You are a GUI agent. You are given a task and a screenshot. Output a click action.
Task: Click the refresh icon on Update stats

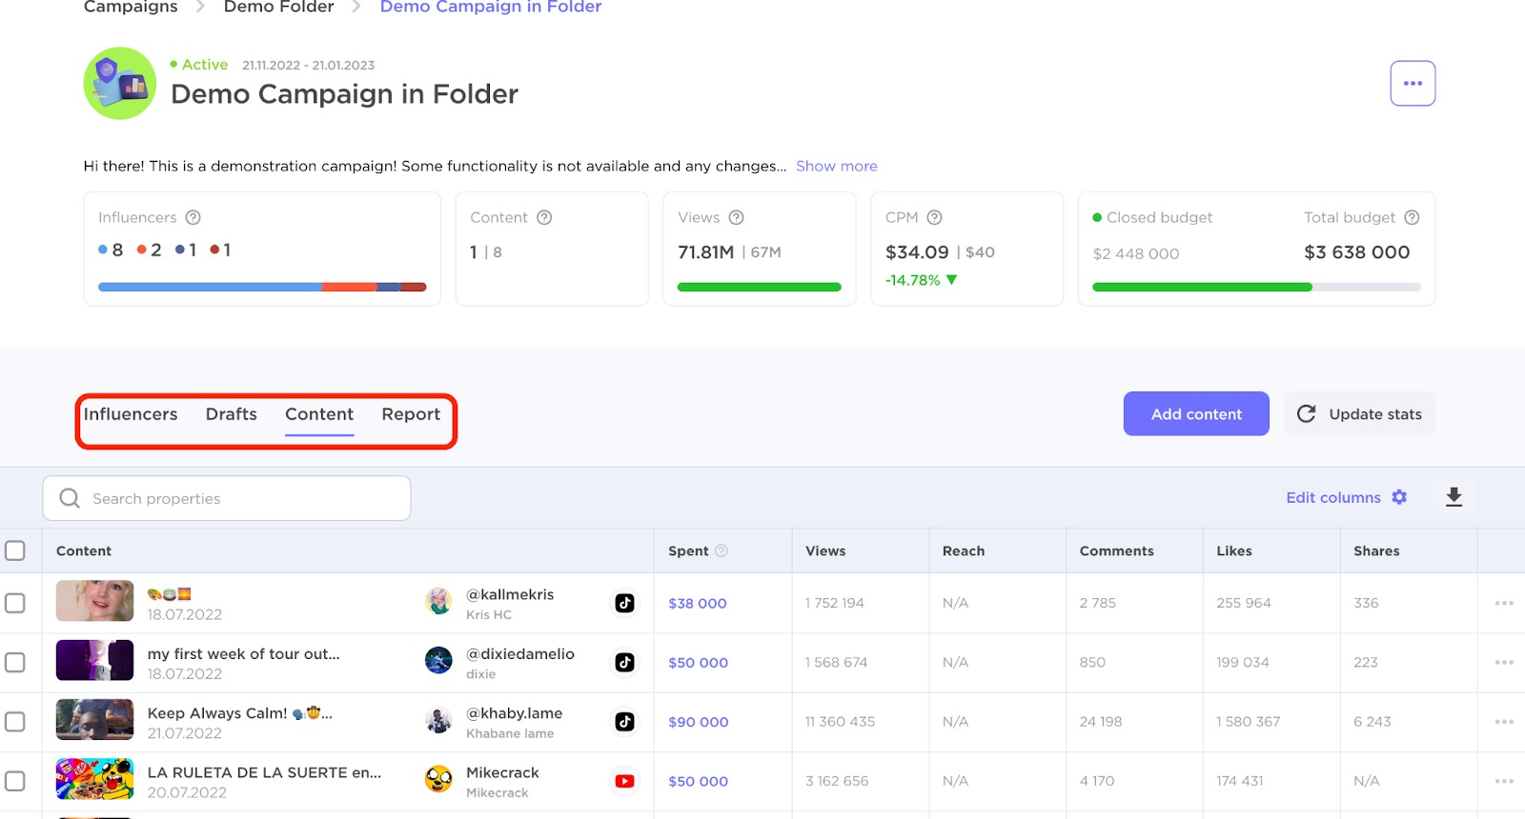[x=1306, y=413]
